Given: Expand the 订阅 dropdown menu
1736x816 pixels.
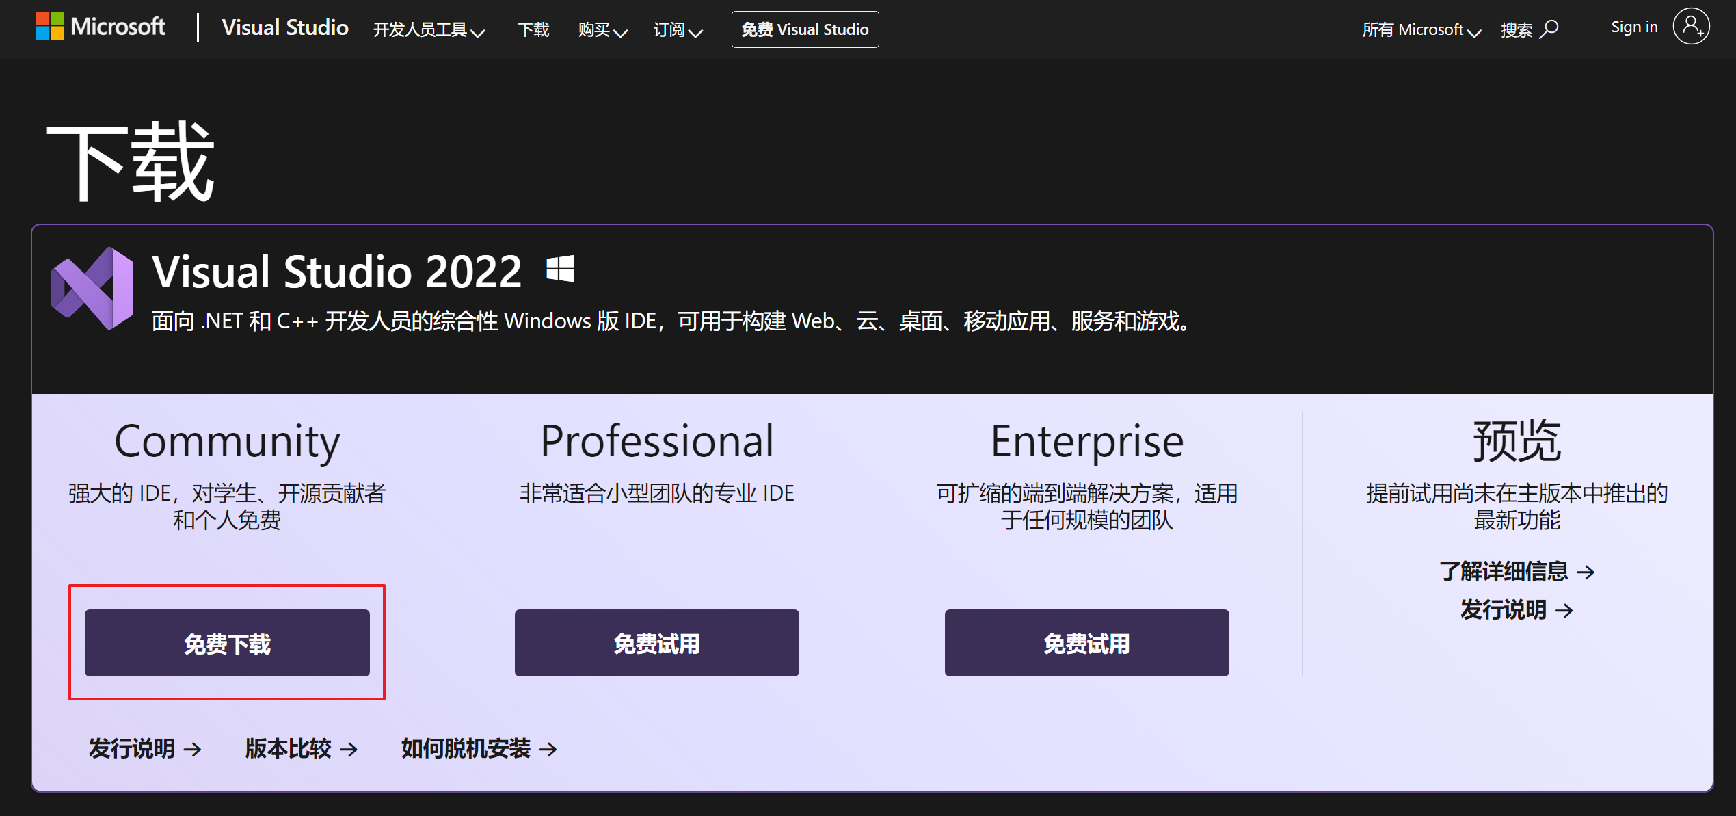Looking at the screenshot, I should point(678,29).
